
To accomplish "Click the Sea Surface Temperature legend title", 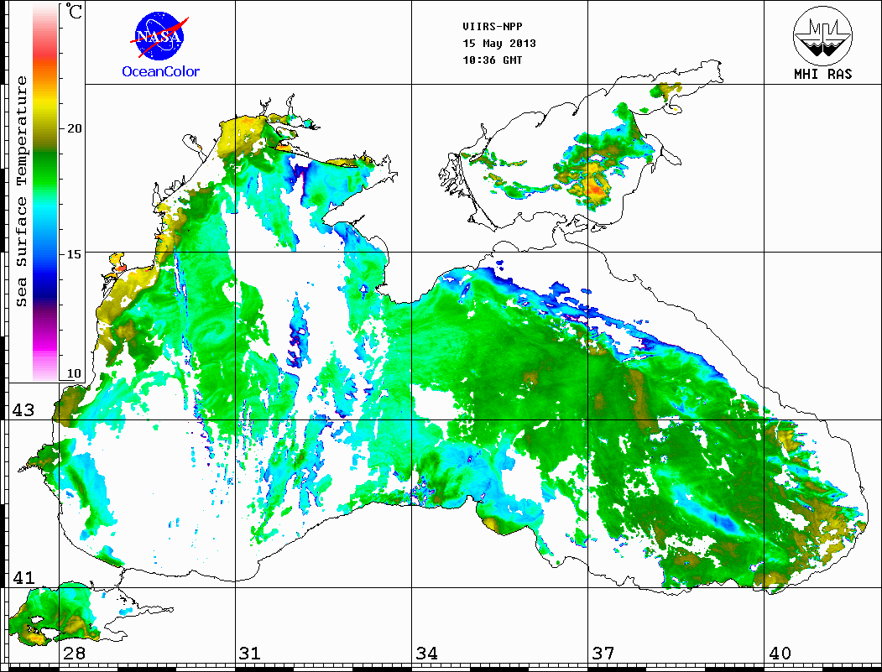I will click(21, 191).
